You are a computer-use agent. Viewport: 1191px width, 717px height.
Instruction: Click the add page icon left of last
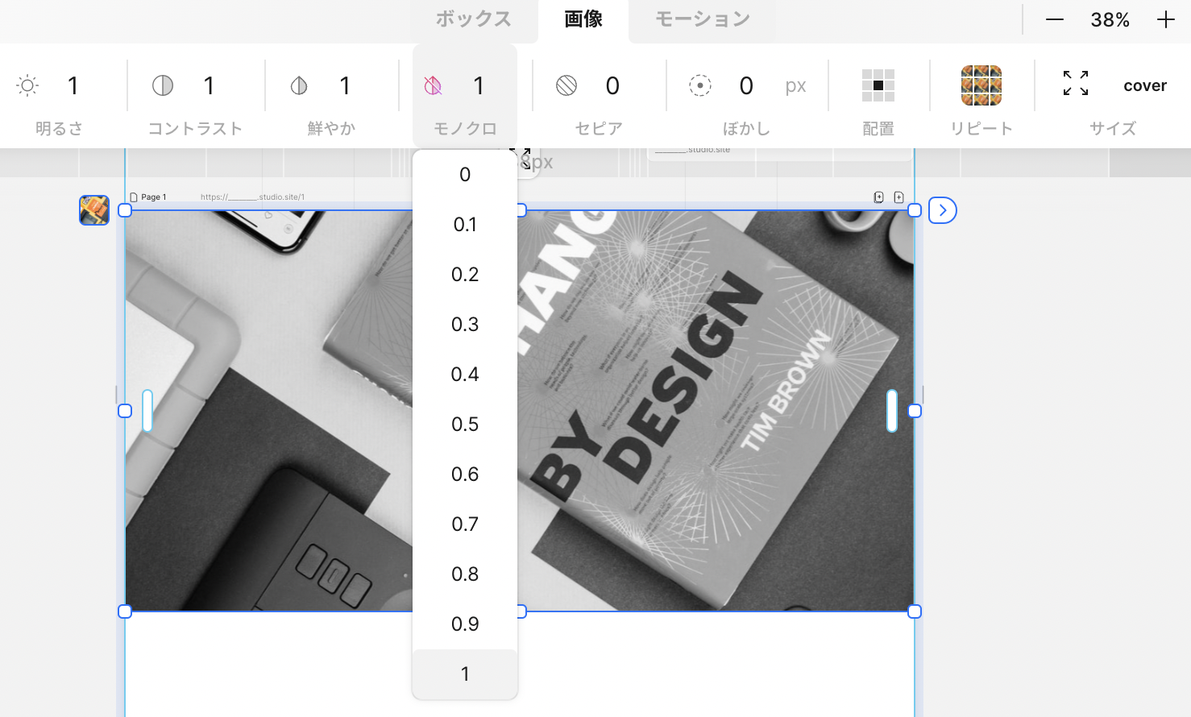point(879,197)
